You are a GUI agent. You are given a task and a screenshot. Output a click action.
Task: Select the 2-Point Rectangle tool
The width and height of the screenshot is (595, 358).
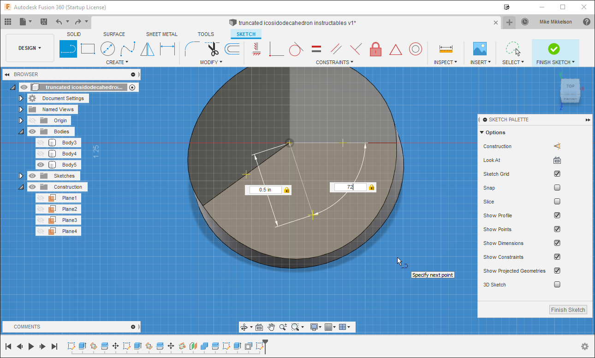pyautogui.click(x=88, y=48)
